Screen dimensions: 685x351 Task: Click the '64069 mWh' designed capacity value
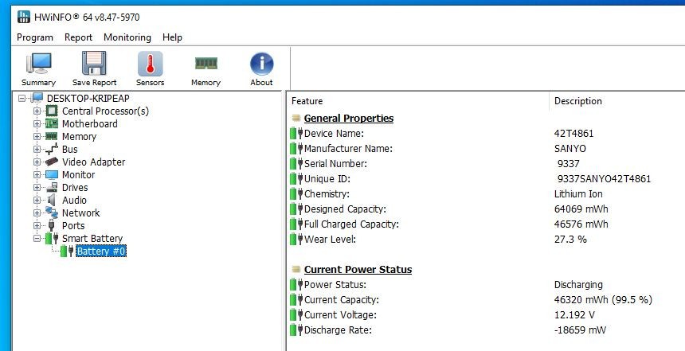pyautogui.click(x=581, y=209)
